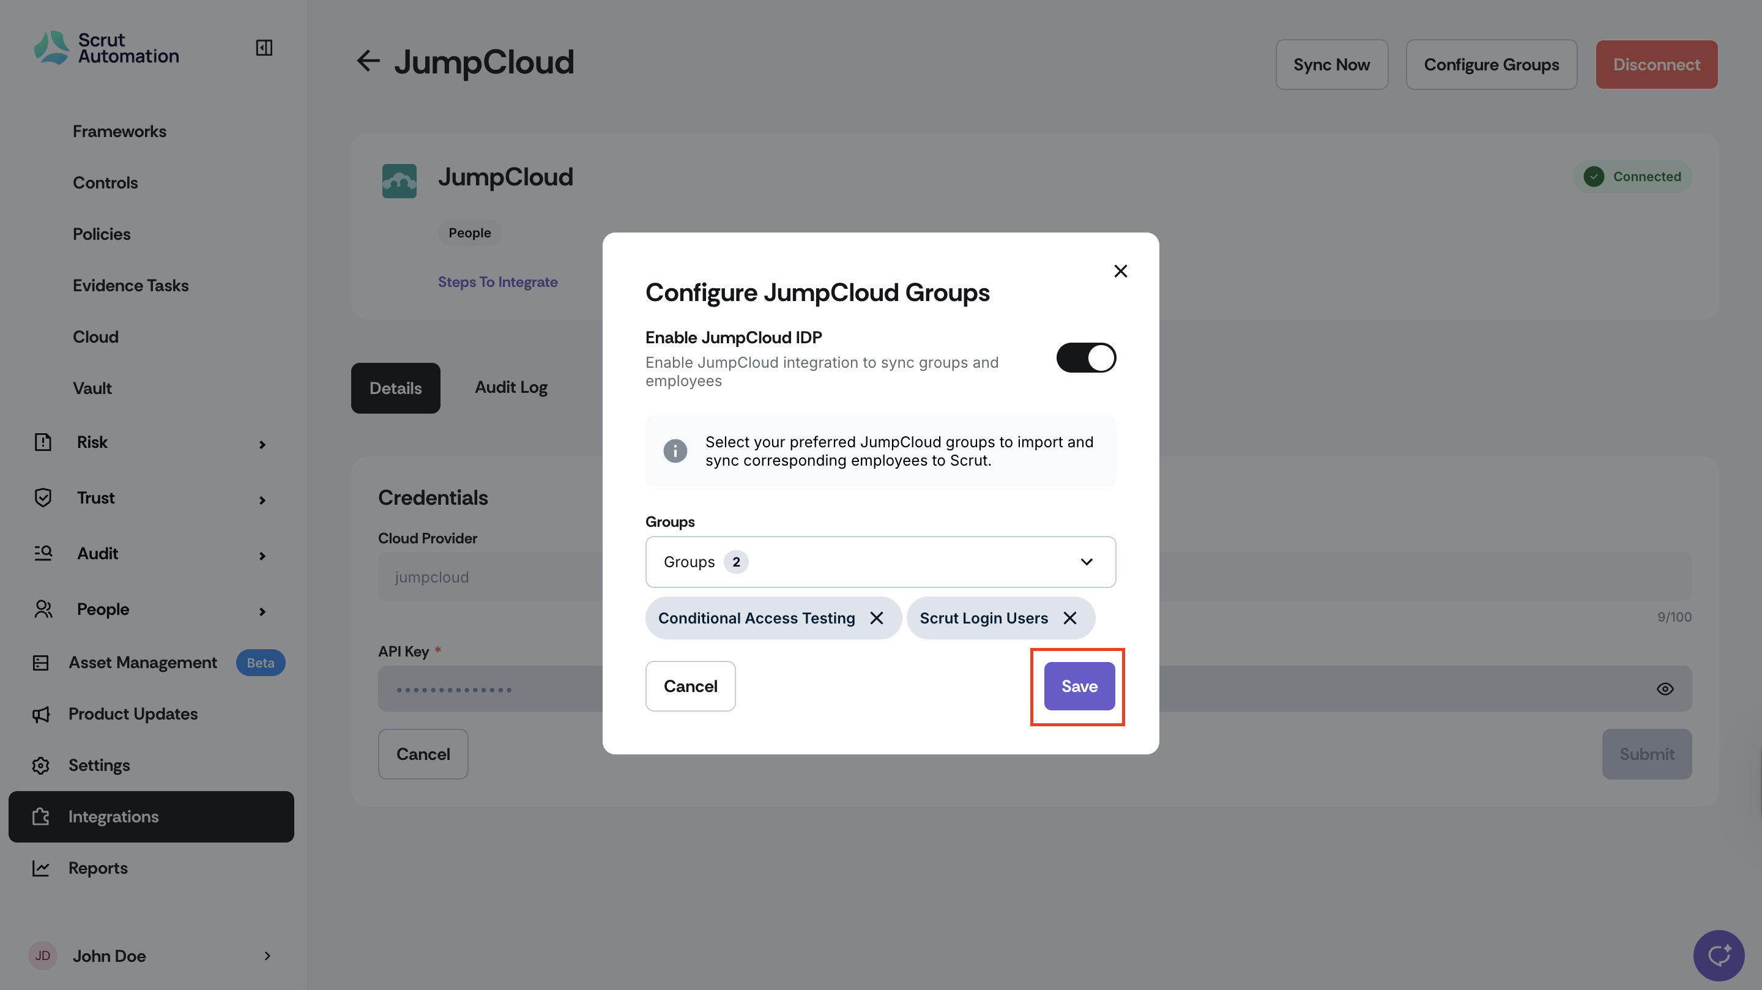Click the People sidebar icon

43,609
